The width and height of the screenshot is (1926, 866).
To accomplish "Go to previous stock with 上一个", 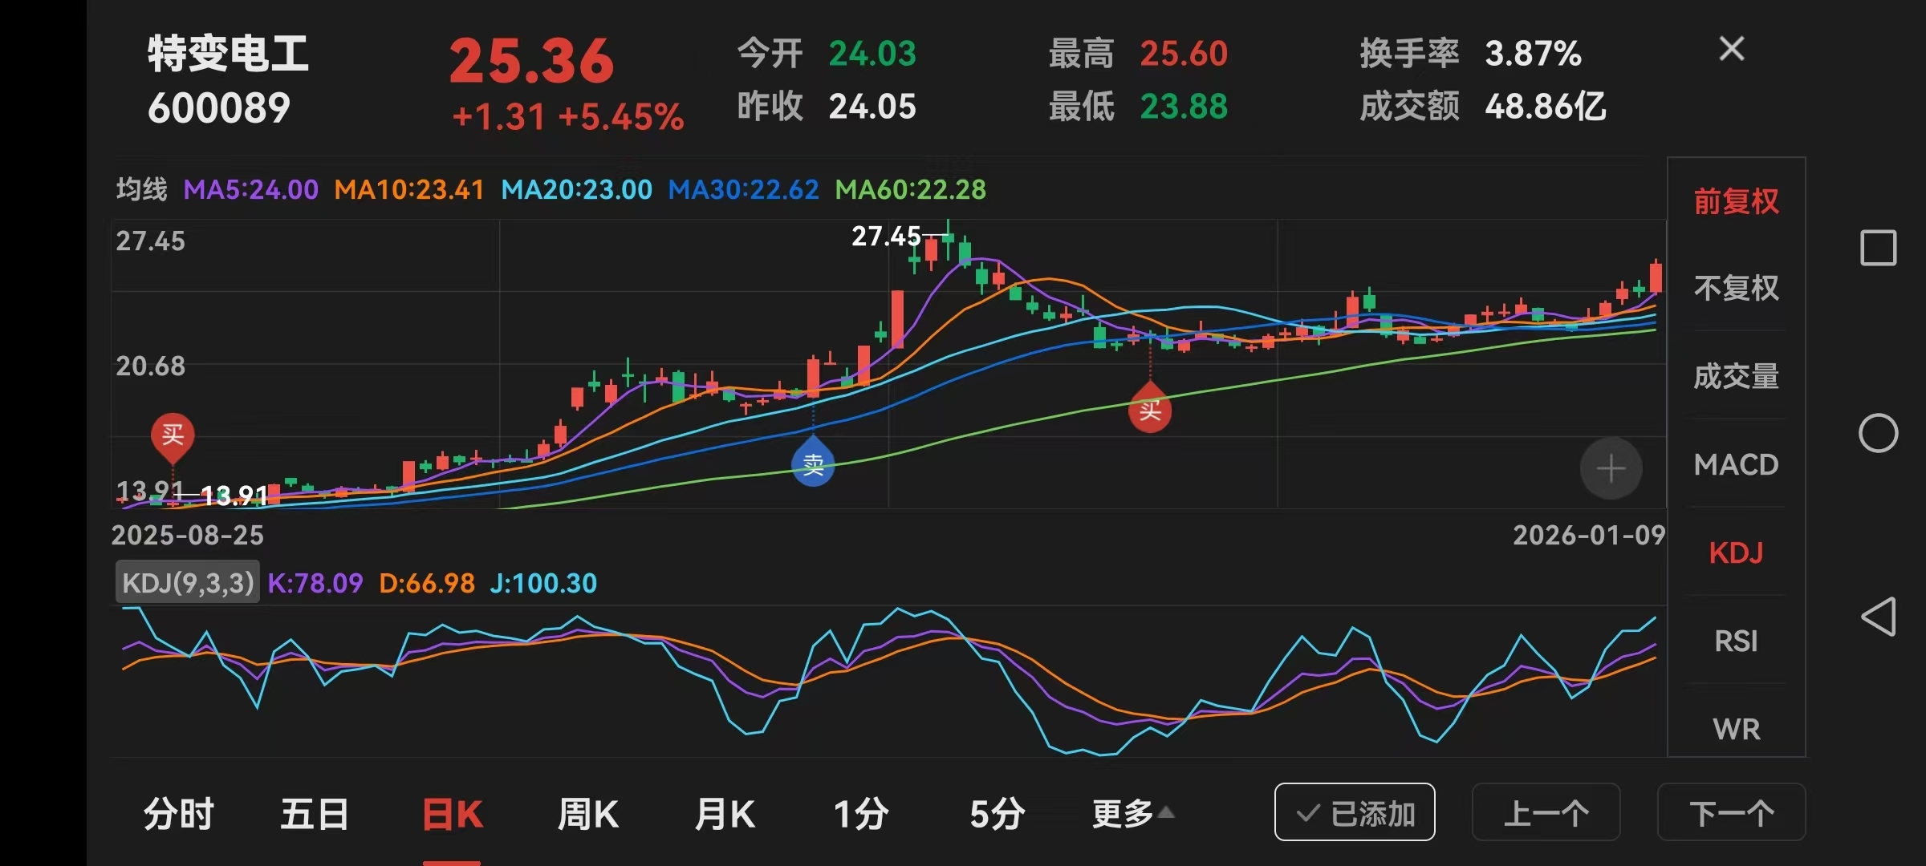I will point(1546,813).
